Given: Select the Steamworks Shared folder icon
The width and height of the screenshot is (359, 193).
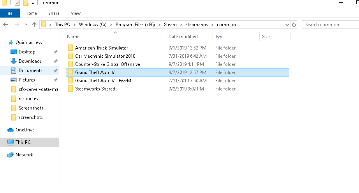Looking at the screenshot, I should click(70, 89).
